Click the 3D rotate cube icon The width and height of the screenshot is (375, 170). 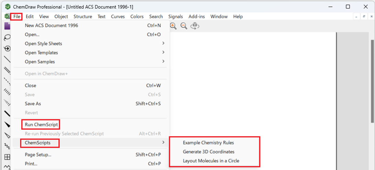pos(195,26)
